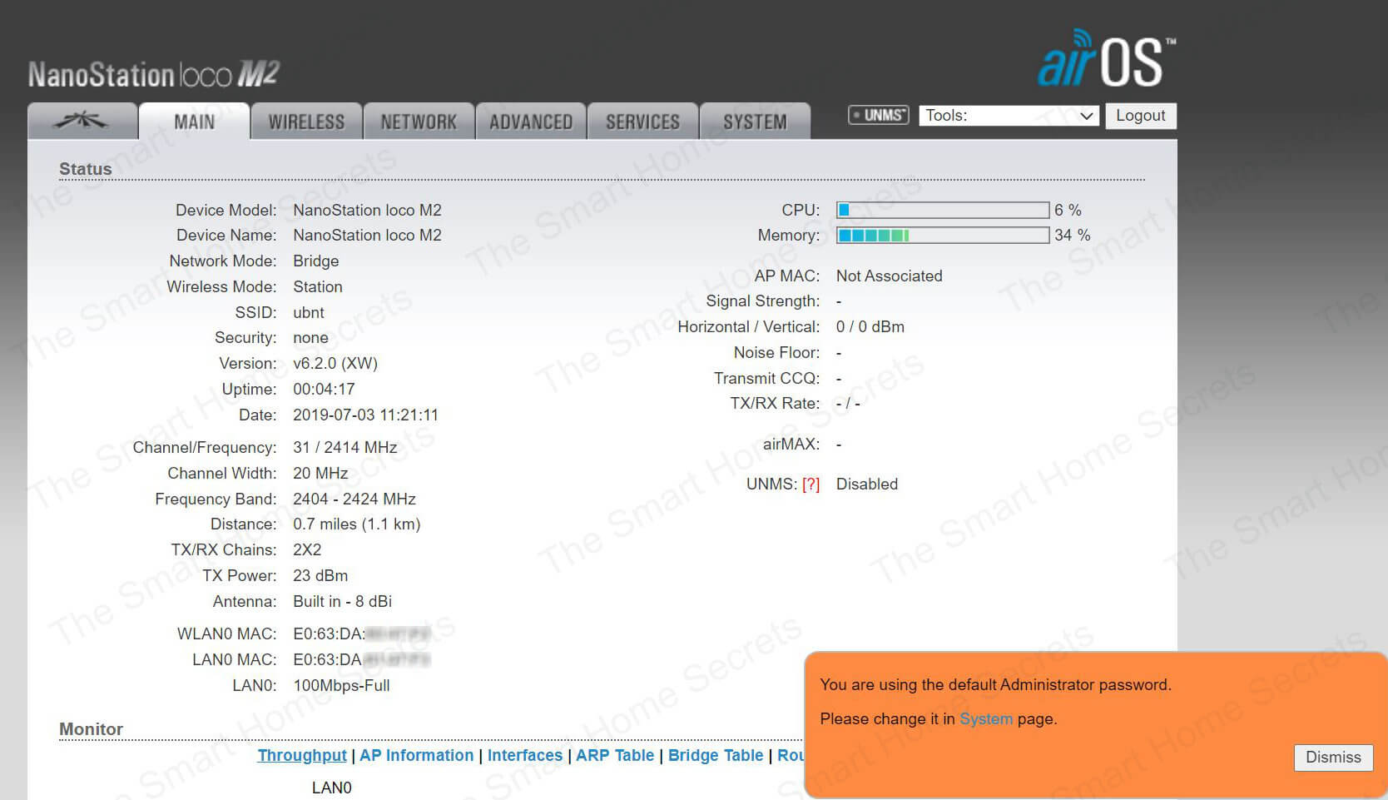Click the Logout button
The image size is (1388, 800).
tap(1140, 116)
